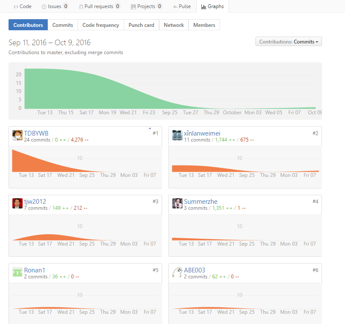Open the Network graph

(174, 25)
